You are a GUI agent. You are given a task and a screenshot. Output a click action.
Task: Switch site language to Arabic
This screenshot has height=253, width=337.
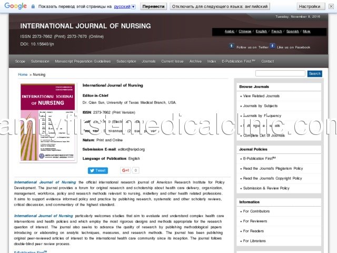coord(230,32)
